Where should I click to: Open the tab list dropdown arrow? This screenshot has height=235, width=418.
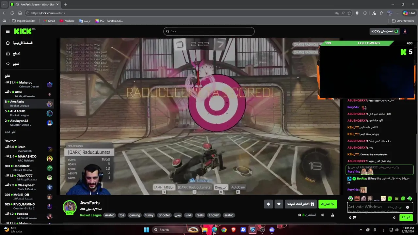tap(4, 5)
